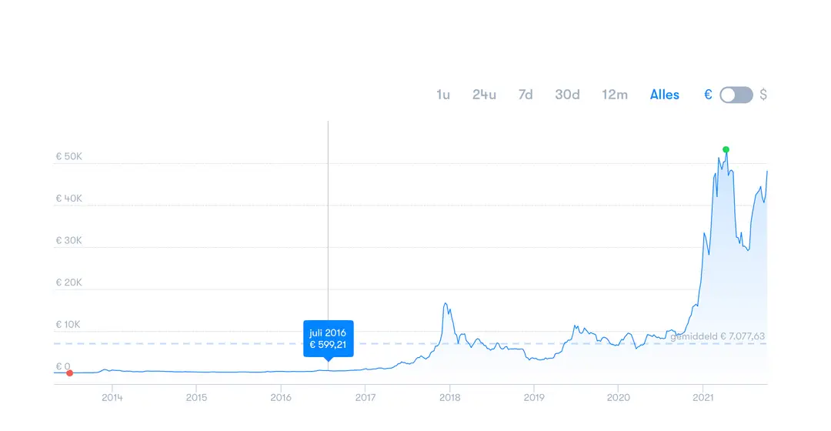
Task: Click the $ currency symbol
Action: 763,95
